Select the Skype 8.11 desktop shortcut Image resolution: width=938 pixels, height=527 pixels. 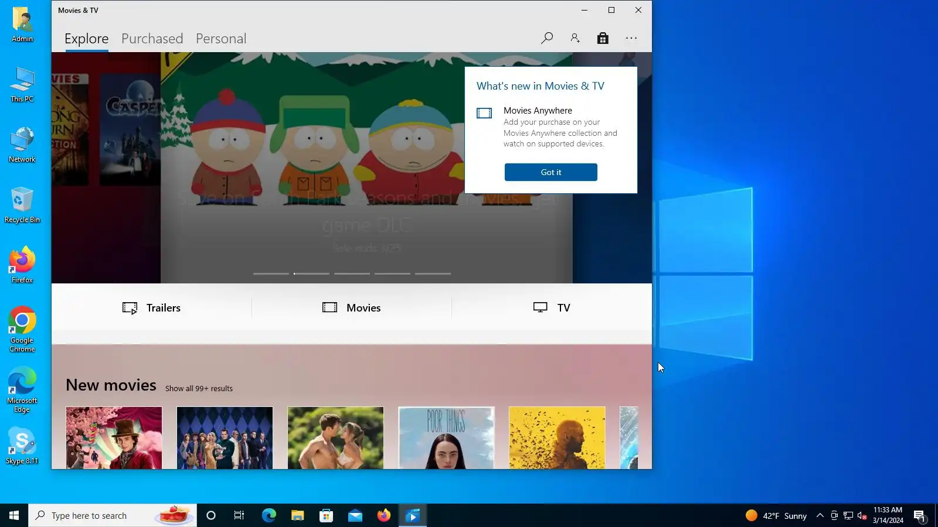point(22,447)
